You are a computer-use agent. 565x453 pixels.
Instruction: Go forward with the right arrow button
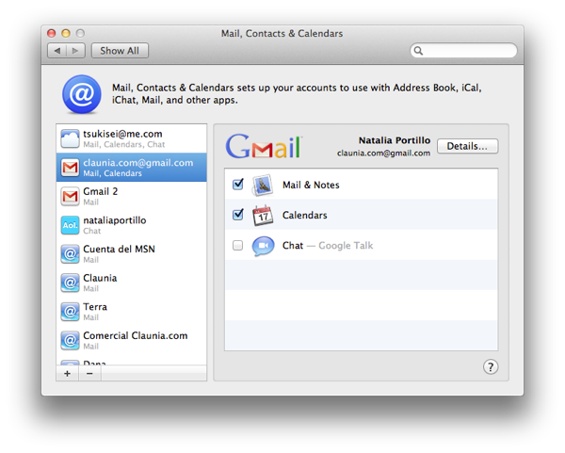pyautogui.click(x=75, y=51)
